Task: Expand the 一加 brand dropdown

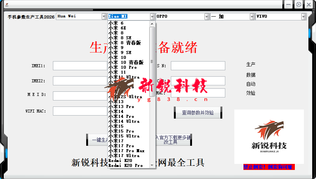Action: (x=252, y=17)
